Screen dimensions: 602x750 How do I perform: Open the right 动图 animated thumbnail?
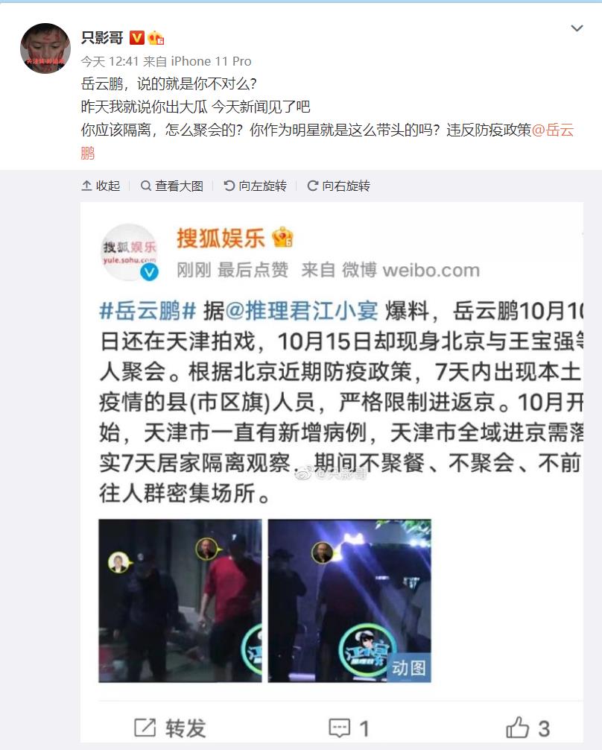pos(349,601)
